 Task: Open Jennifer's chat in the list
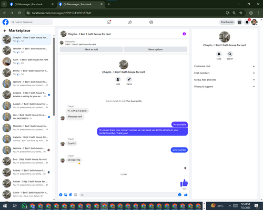coord(26,50)
